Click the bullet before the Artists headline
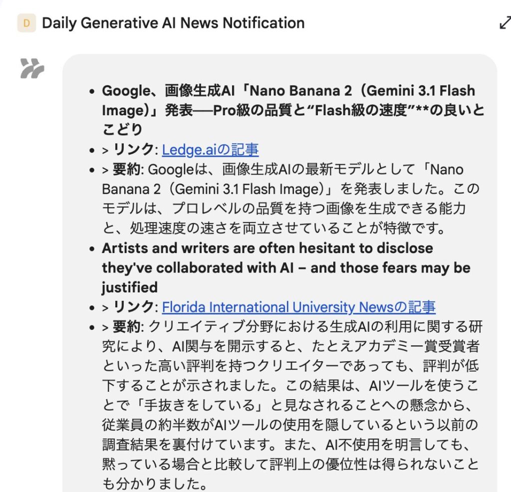This screenshot has height=492, width=511. [91, 249]
